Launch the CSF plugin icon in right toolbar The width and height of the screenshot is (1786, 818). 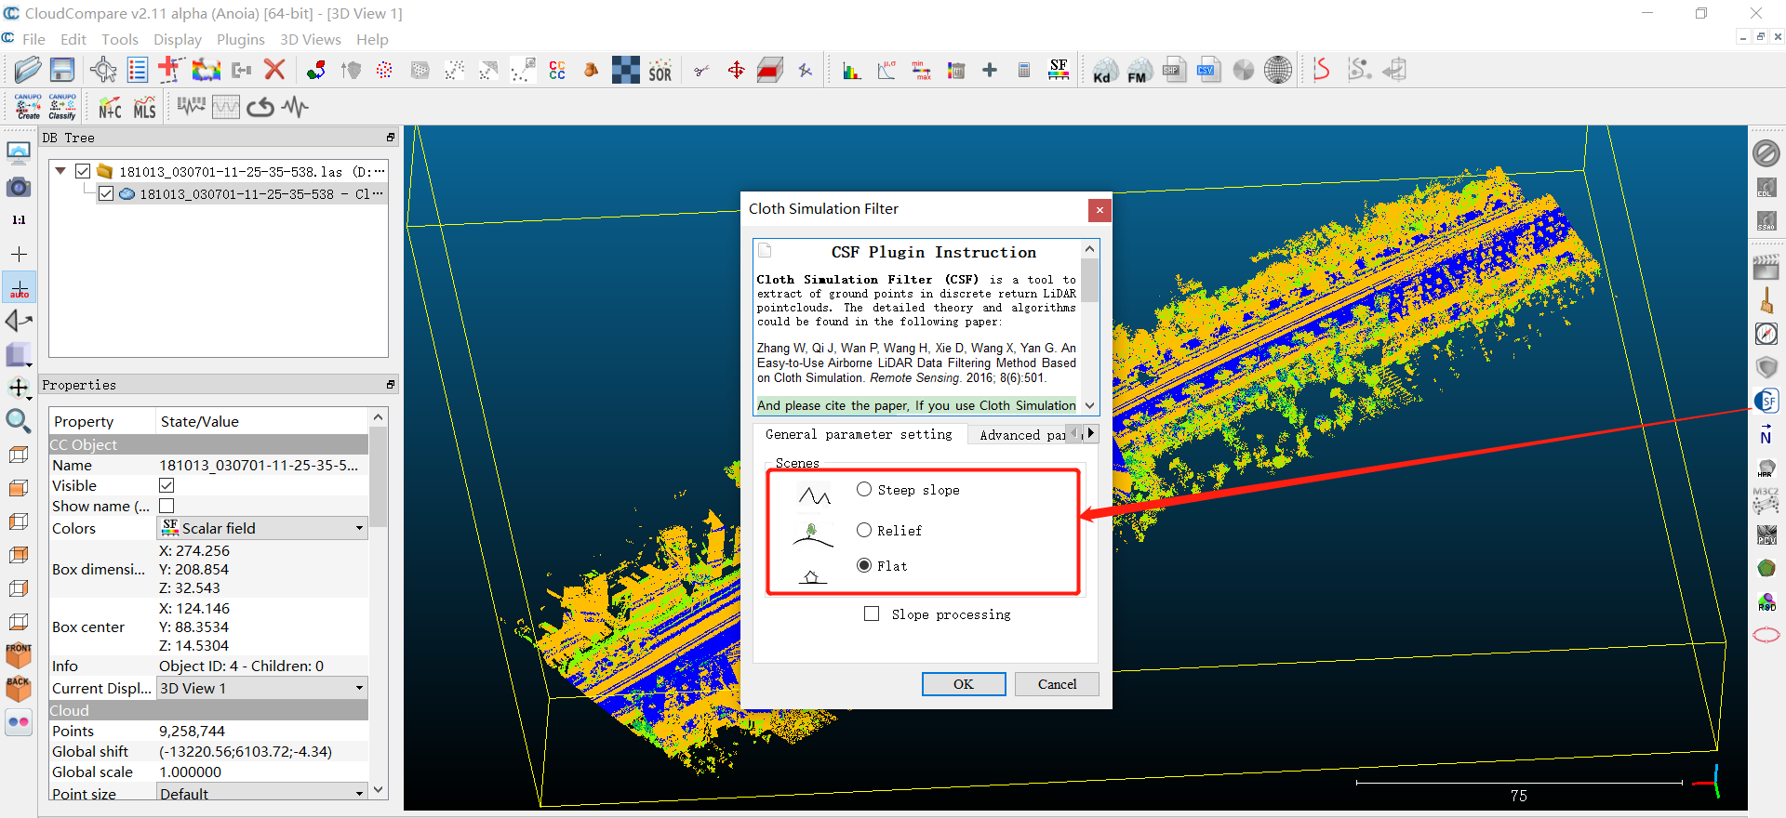click(x=1766, y=402)
